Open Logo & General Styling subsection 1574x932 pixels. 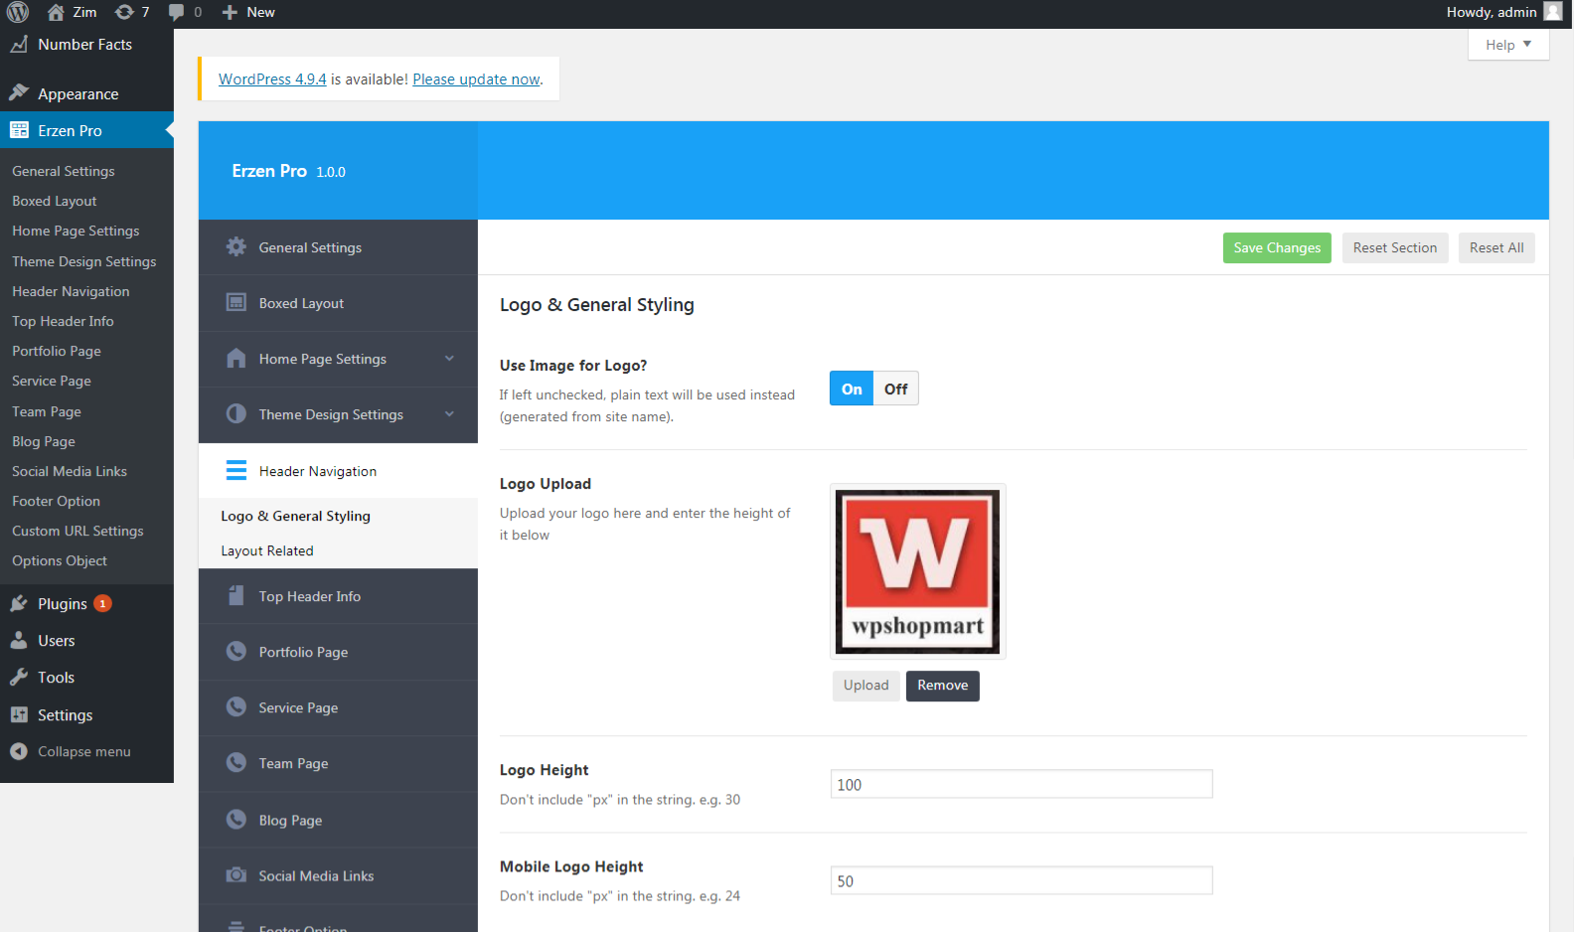pos(295,516)
